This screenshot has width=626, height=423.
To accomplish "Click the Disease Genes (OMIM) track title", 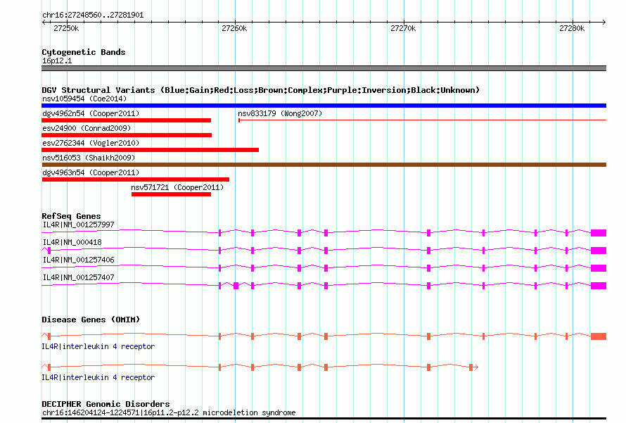I will [91, 320].
